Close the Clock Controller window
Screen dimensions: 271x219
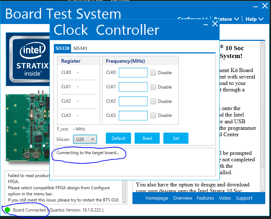[215, 24]
